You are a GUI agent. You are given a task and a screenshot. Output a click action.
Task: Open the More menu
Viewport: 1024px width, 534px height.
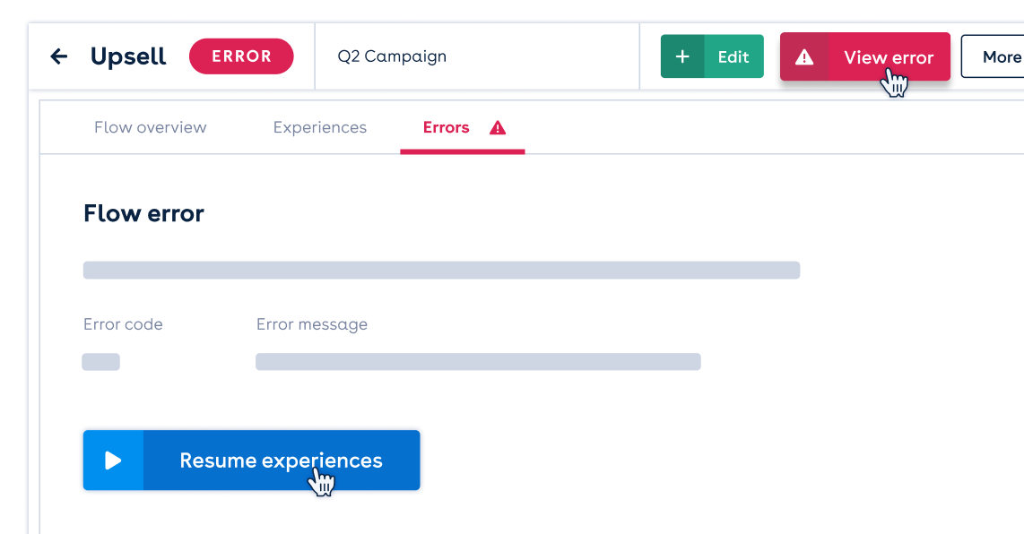(x=994, y=56)
